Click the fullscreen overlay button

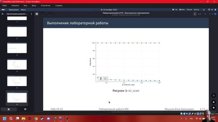[214, 96]
